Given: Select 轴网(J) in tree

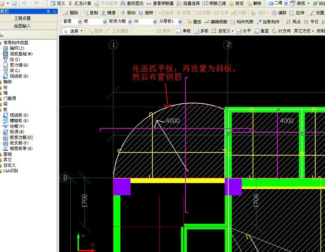Looking at the screenshot, I should coord(14,48).
